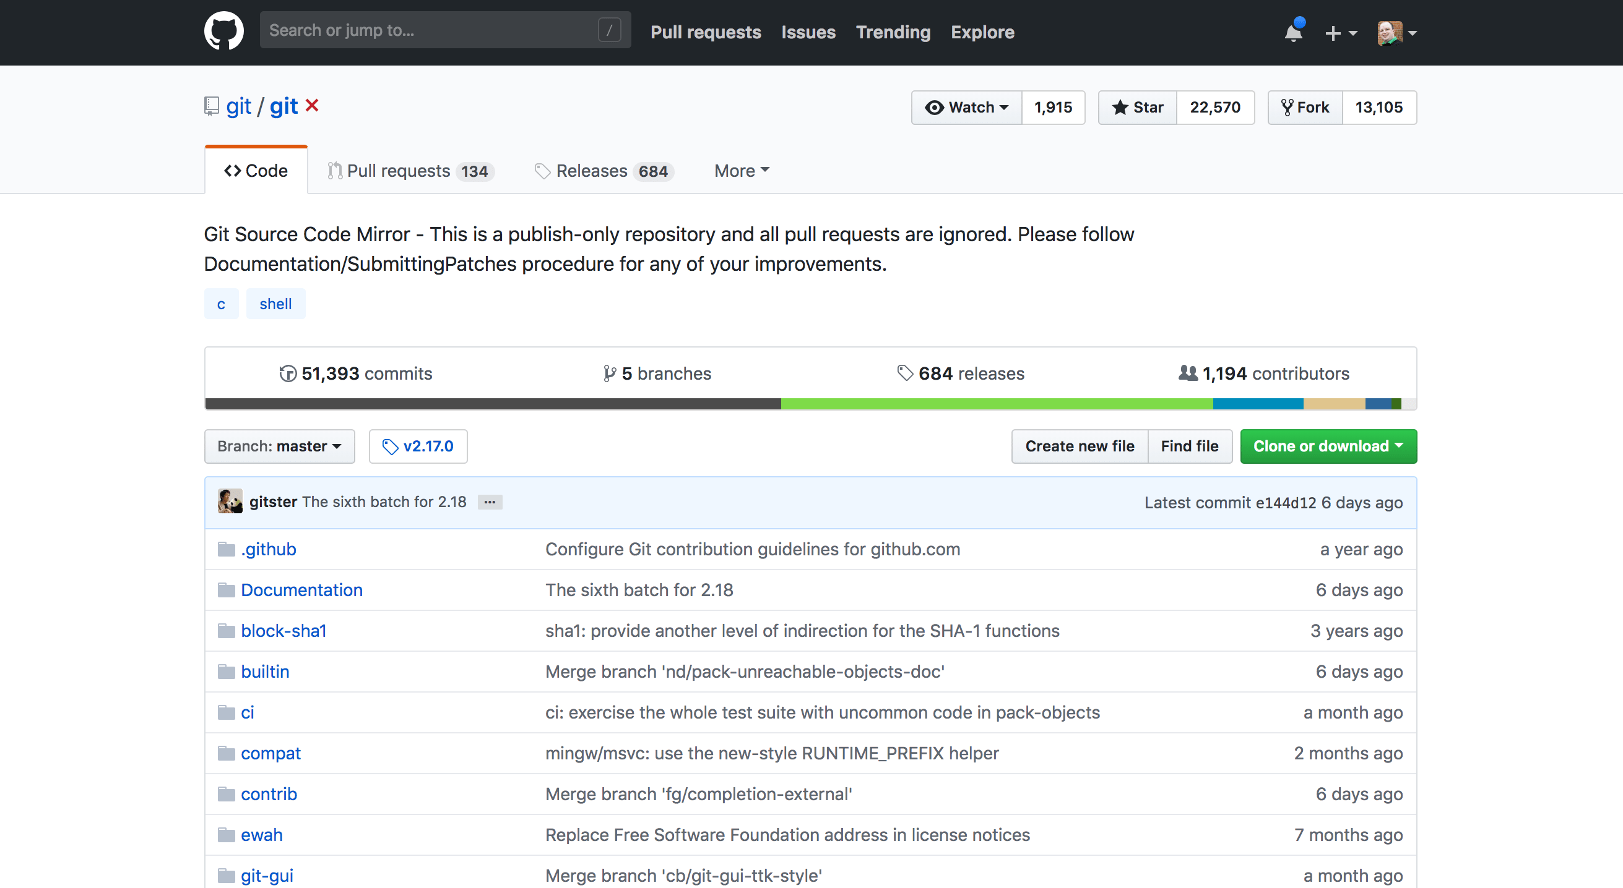
Task: Expand the More tab menu
Action: (740, 170)
